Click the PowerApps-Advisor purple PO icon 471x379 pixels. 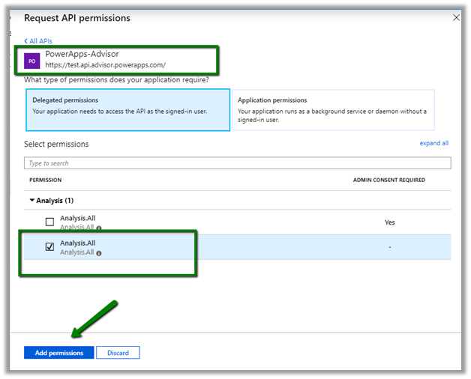tap(31, 61)
